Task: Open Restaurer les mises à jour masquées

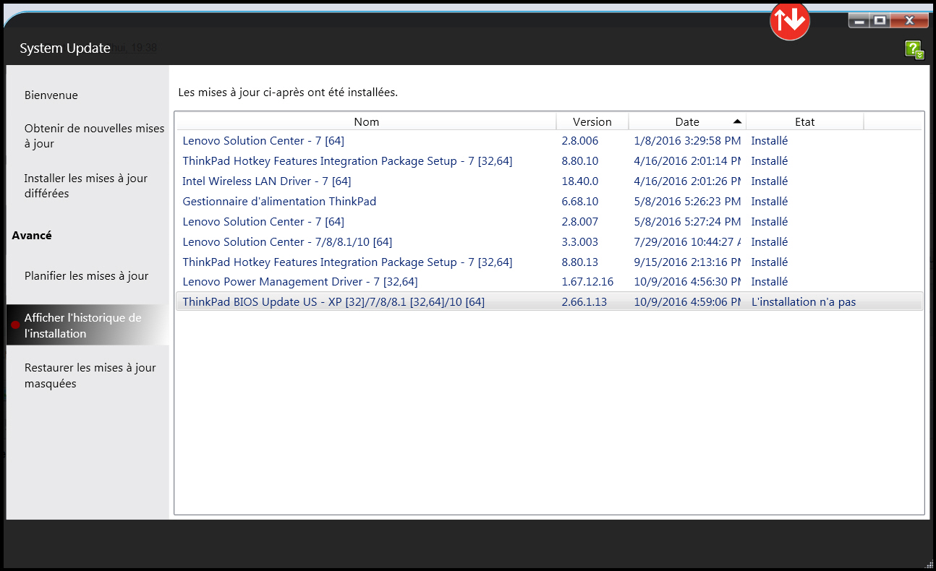Action: [90, 376]
